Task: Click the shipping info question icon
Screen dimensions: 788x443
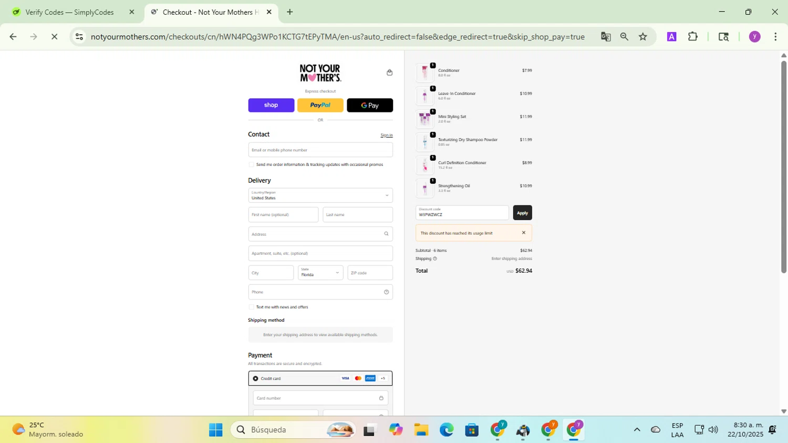Action: pos(435,259)
